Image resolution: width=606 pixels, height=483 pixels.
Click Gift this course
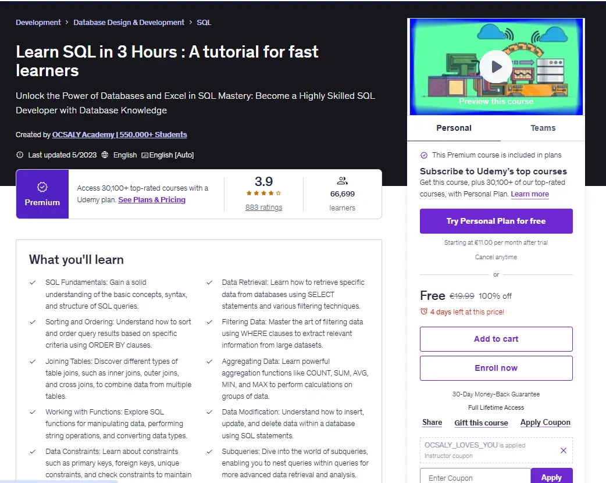tap(481, 423)
